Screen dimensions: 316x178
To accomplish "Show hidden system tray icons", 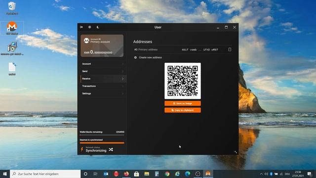I will [261, 174].
